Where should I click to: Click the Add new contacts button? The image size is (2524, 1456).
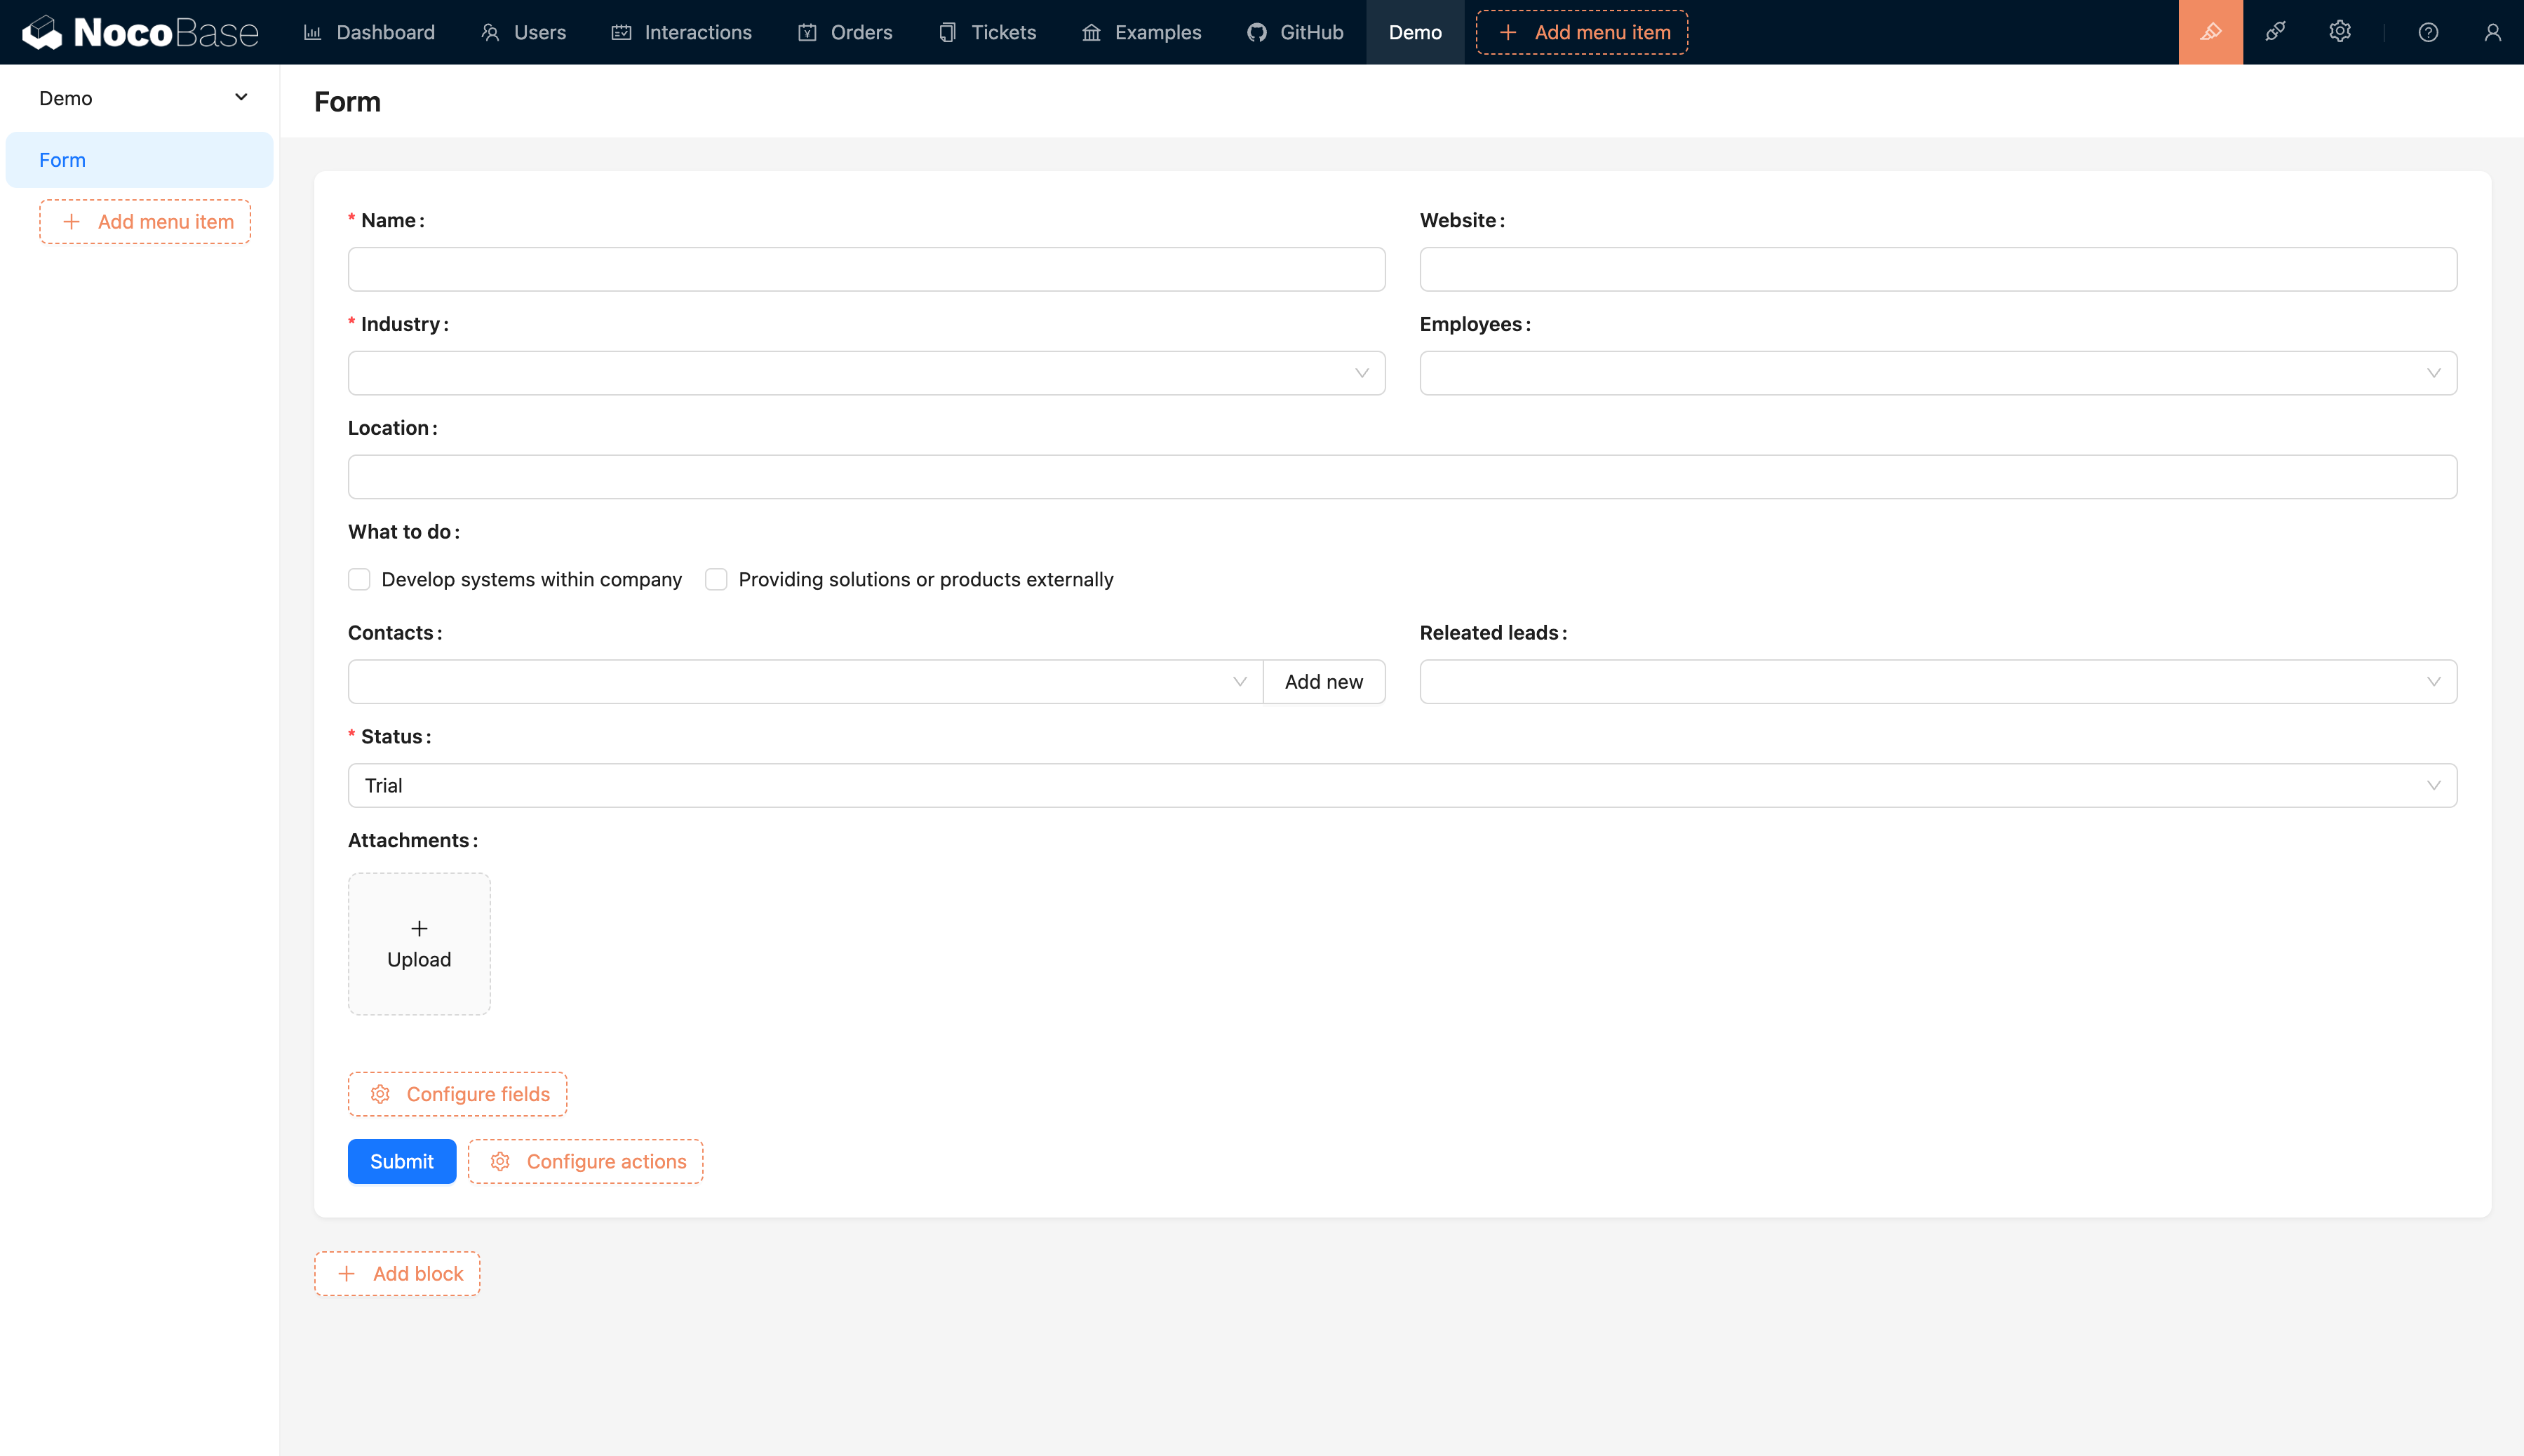pos(1321,681)
